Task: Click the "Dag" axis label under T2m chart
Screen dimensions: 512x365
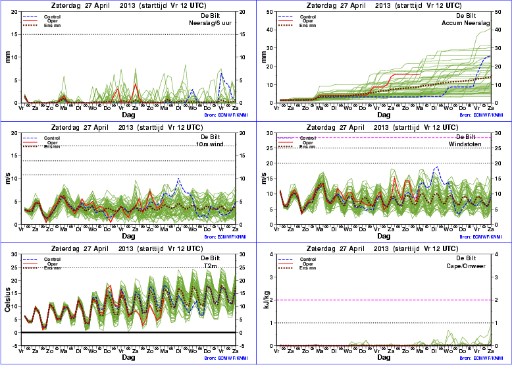Action: pos(128,358)
